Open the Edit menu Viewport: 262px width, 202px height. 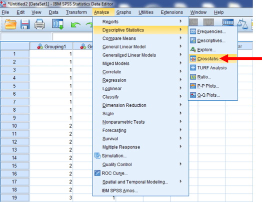pos(20,12)
